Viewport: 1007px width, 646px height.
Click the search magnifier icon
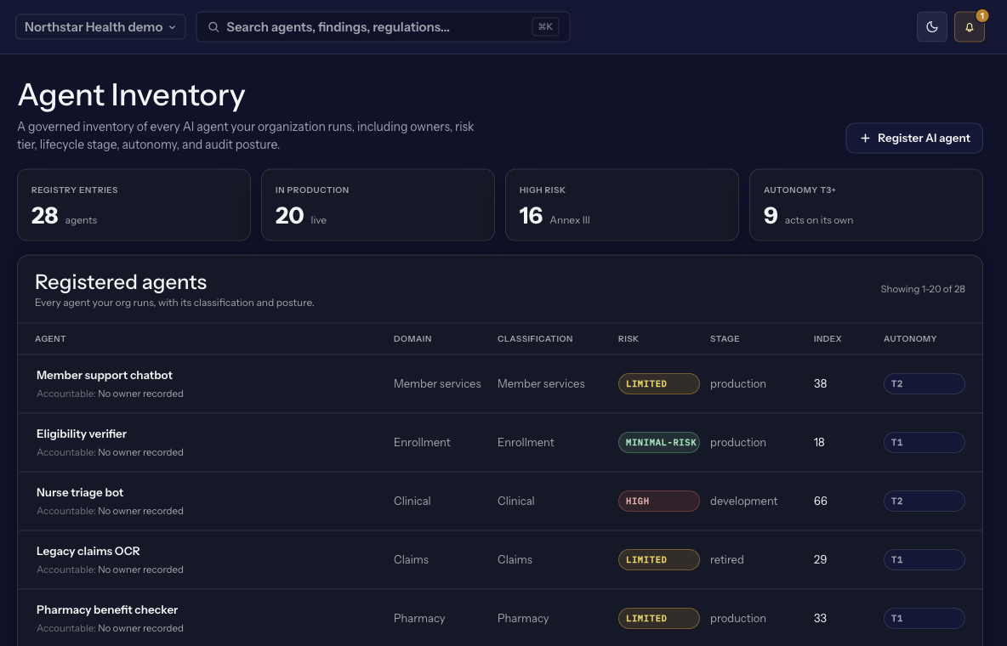point(213,27)
